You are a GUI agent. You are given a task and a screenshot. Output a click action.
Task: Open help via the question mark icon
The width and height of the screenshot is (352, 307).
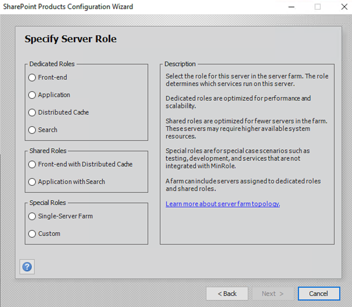point(27,267)
